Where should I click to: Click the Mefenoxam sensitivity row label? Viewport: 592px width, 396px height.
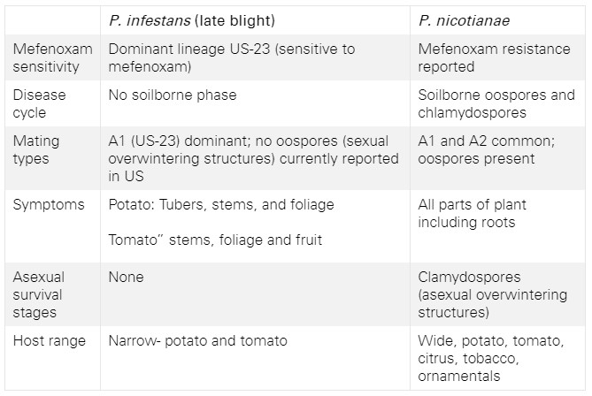(x=52, y=58)
